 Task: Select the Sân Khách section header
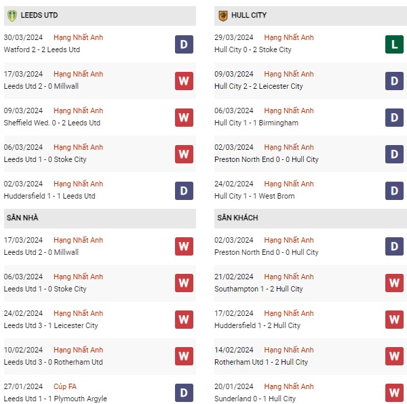237,218
